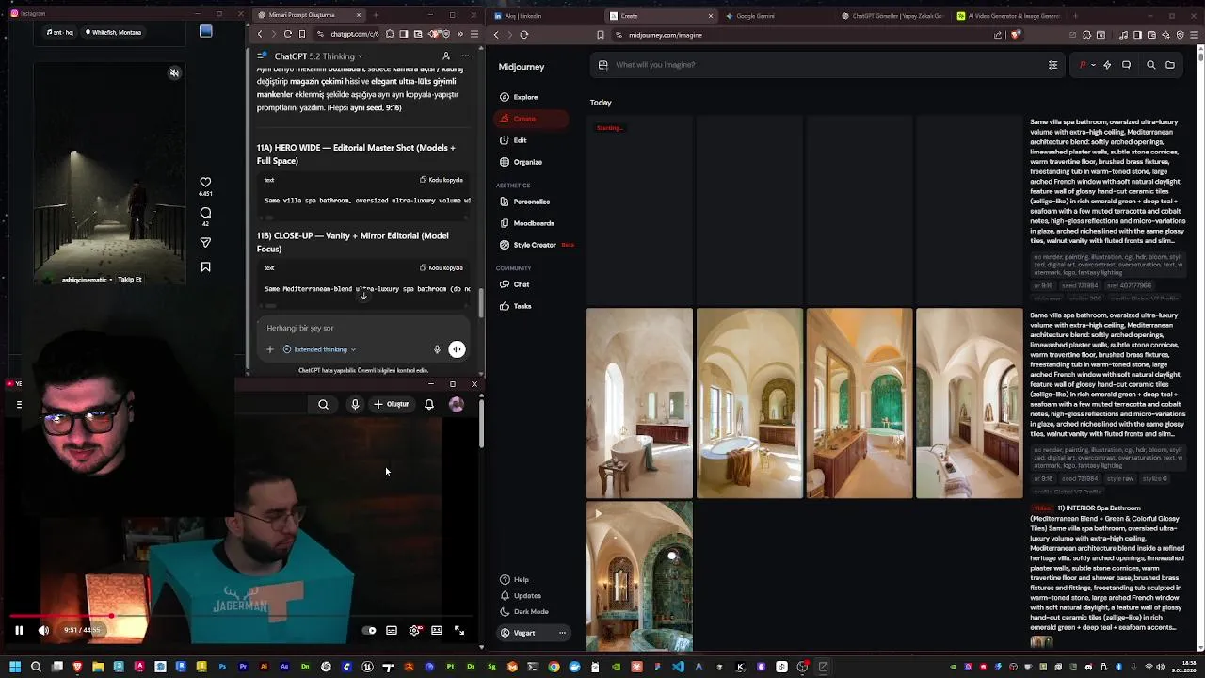The width and height of the screenshot is (1205, 678).
Task: Click the ChatGPT dictation microphone icon
Action: point(437,349)
